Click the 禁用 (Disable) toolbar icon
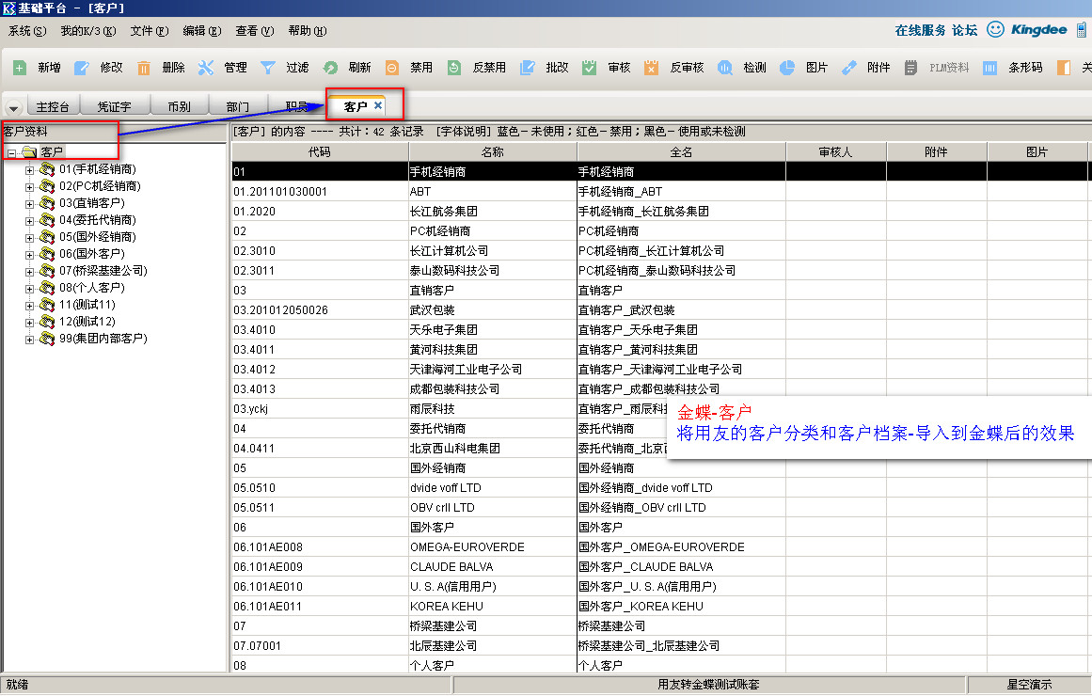This screenshot has height=696, width=1092. pos(392,68)
